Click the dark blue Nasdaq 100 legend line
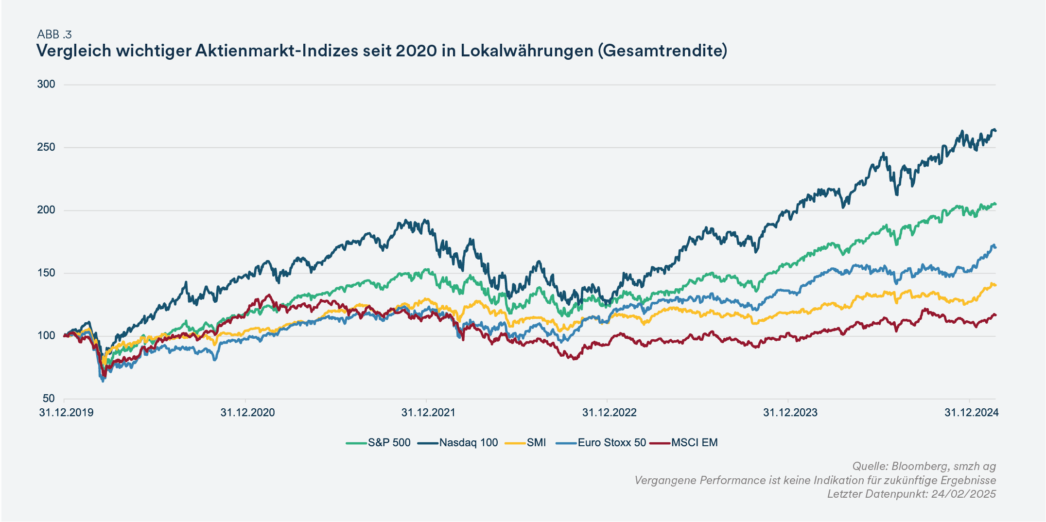The image size is (1046, 522). coord(428,443)
